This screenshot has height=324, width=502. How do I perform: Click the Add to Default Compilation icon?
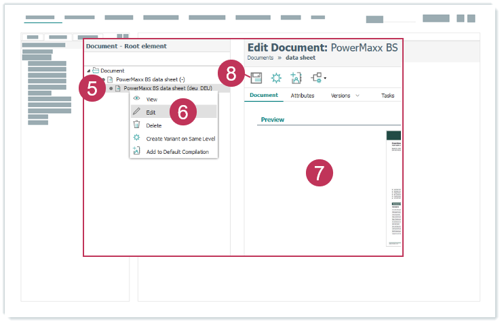pos(136,150)
